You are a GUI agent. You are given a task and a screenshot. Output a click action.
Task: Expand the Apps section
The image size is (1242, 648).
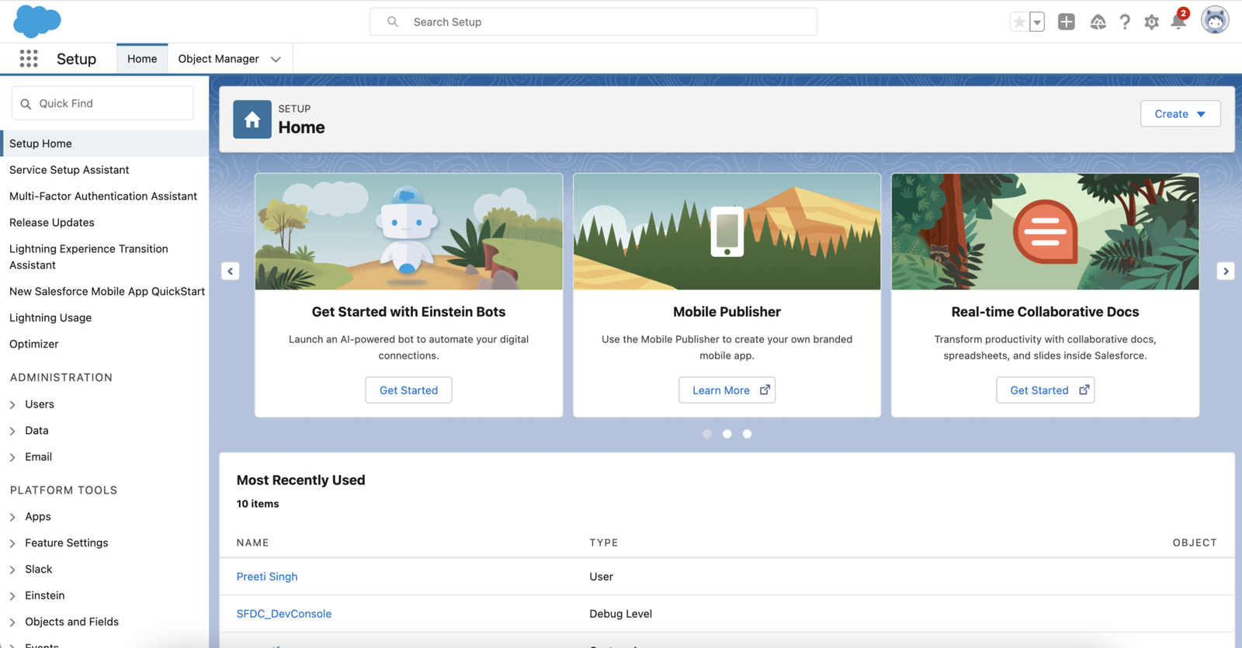[12, 517]
